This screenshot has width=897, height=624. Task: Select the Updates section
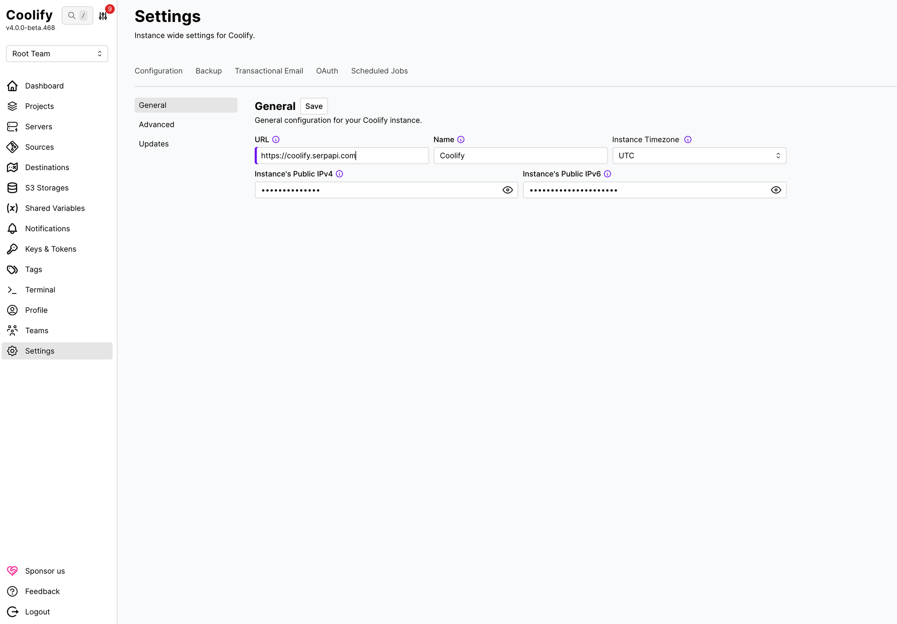pyautogui.click(x=153, y=144)
